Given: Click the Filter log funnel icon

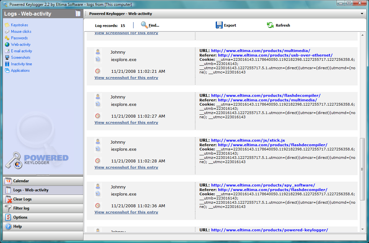Looking at the screenshot, I should (x=8, y=208).
